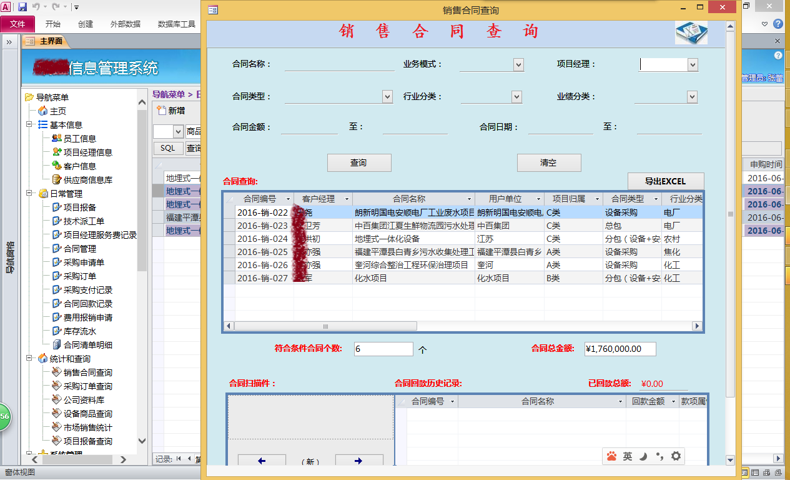Image resolution: width=790 pixels, height=480 pixels.
Task: Click the 合同金额 starting amount field
Action: click(x=309, y=127)
